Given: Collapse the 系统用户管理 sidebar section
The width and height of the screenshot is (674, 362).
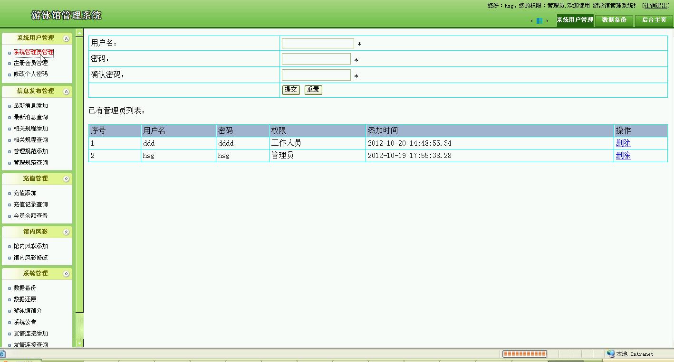Looking at the screenshot, I should pyautogui.click(x=67, y=38).
